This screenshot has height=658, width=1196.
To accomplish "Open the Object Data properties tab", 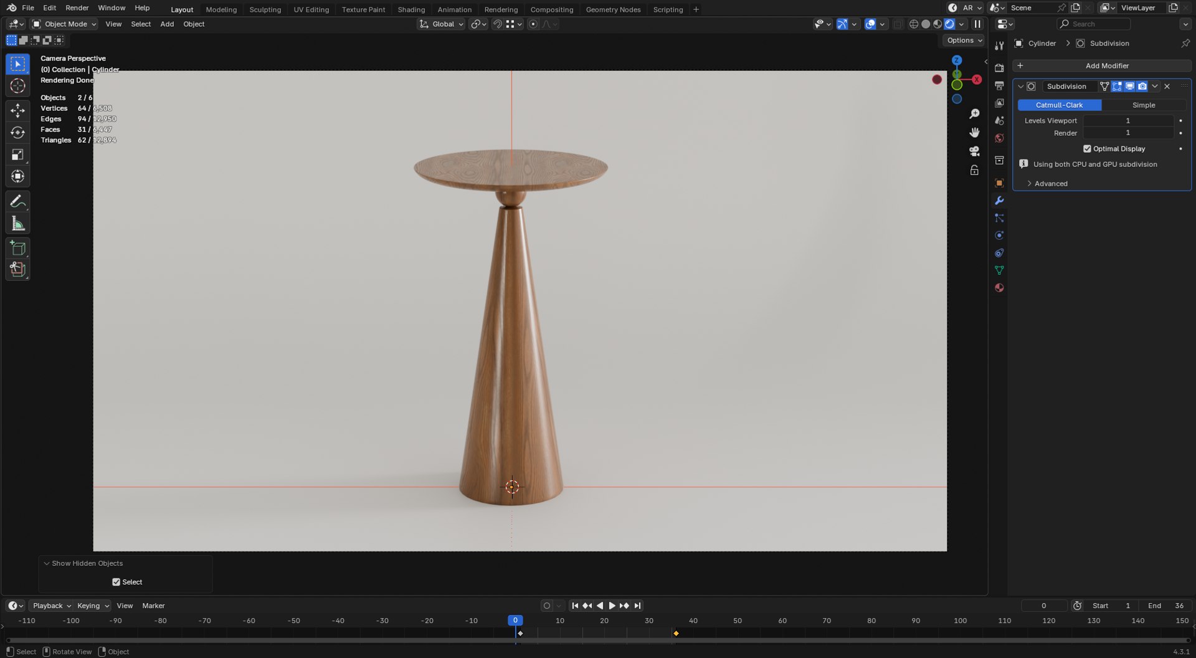I will 999,270.
